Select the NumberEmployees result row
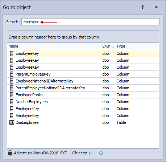 click(x=83, y=102)
